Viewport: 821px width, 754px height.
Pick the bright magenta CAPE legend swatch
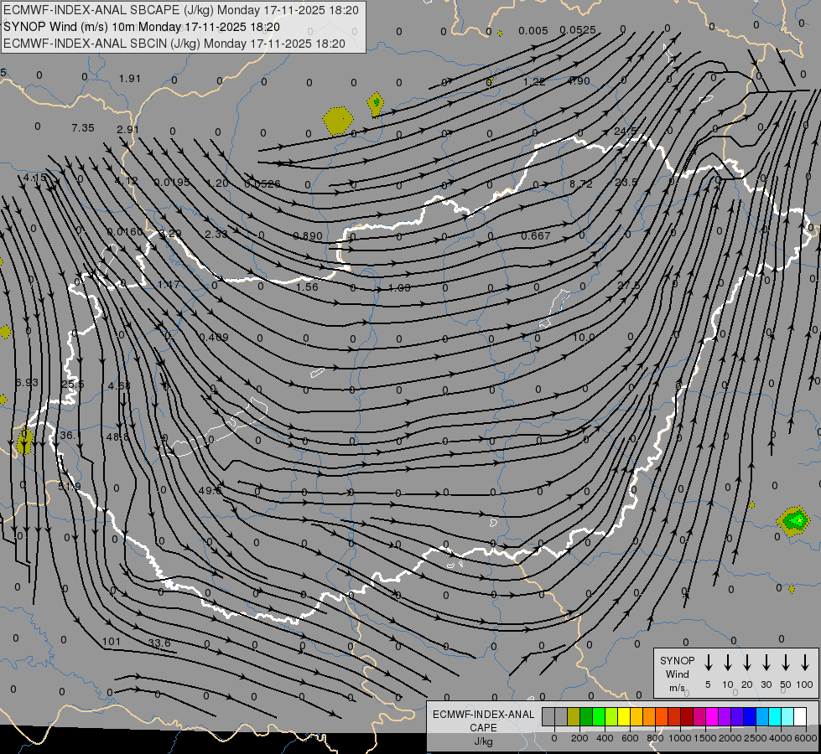point(712,716)
